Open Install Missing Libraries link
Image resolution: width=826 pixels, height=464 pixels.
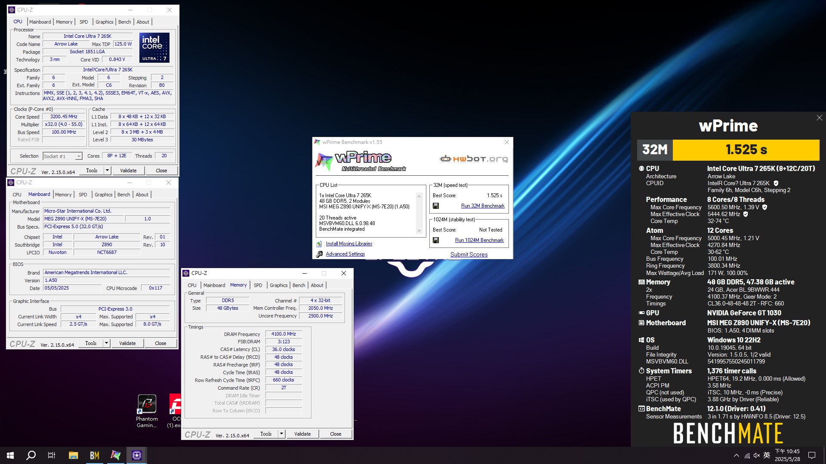pyautogui.click(x=349, y=244)
